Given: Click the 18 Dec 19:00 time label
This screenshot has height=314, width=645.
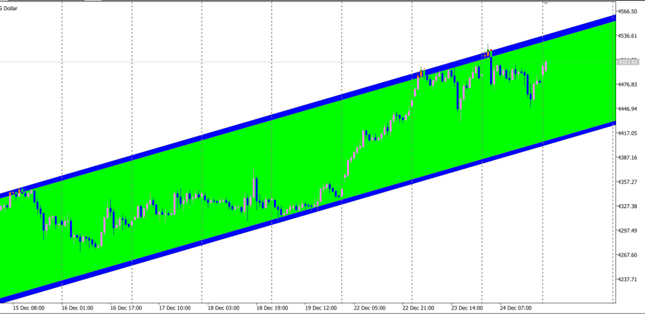Looking at the screenshot, I should 273,308.
